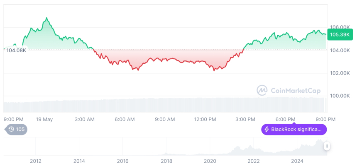This screenshot has height=166, width=357.
Task: Click the lightning bolt icon on BlackRock pill
Action: pyautogui.click(x=267, y=130)
